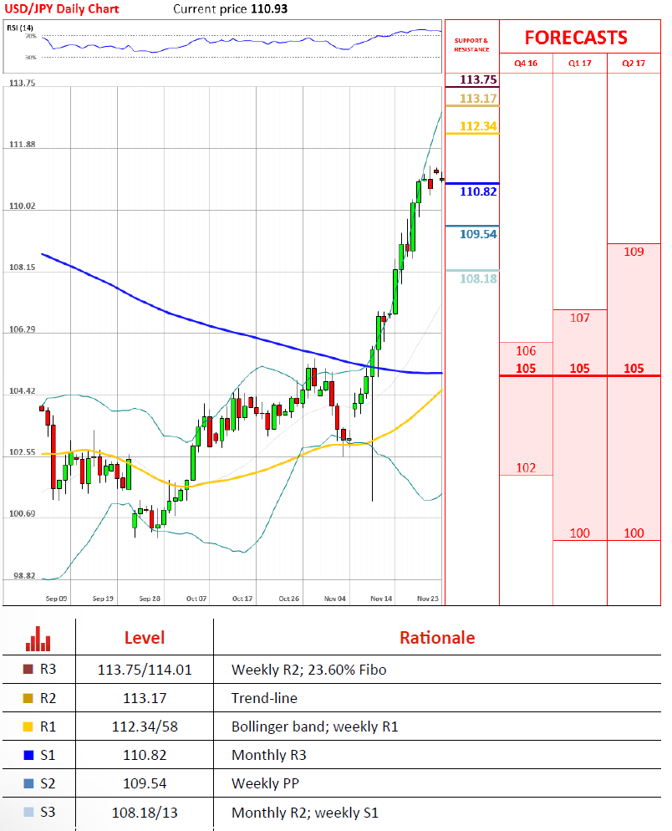Viewport: 672px width, 831px height.
Task: Click the 109 forecast value in Q2 17
Action: [x=634, y=252]
